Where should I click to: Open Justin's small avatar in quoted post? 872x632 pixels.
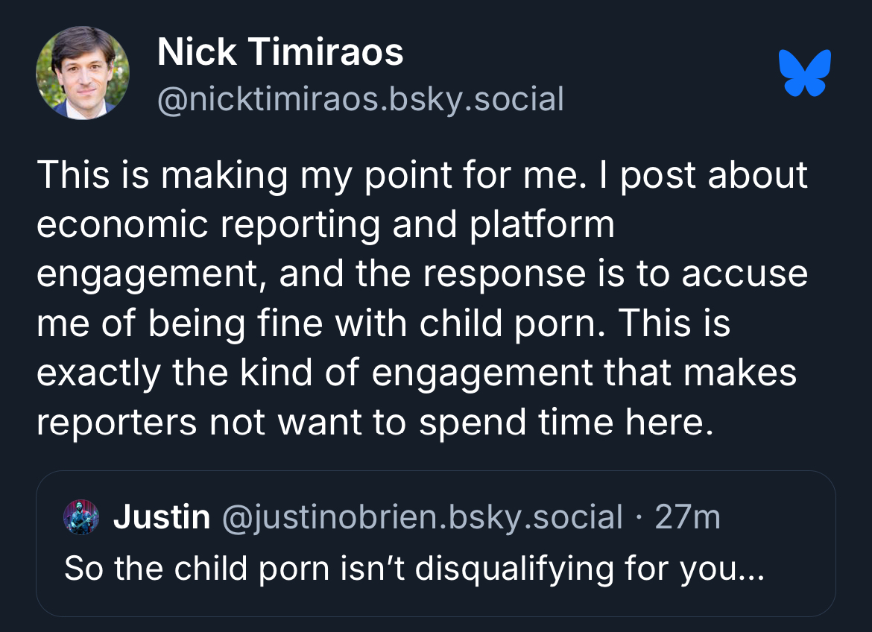point(81,516)
